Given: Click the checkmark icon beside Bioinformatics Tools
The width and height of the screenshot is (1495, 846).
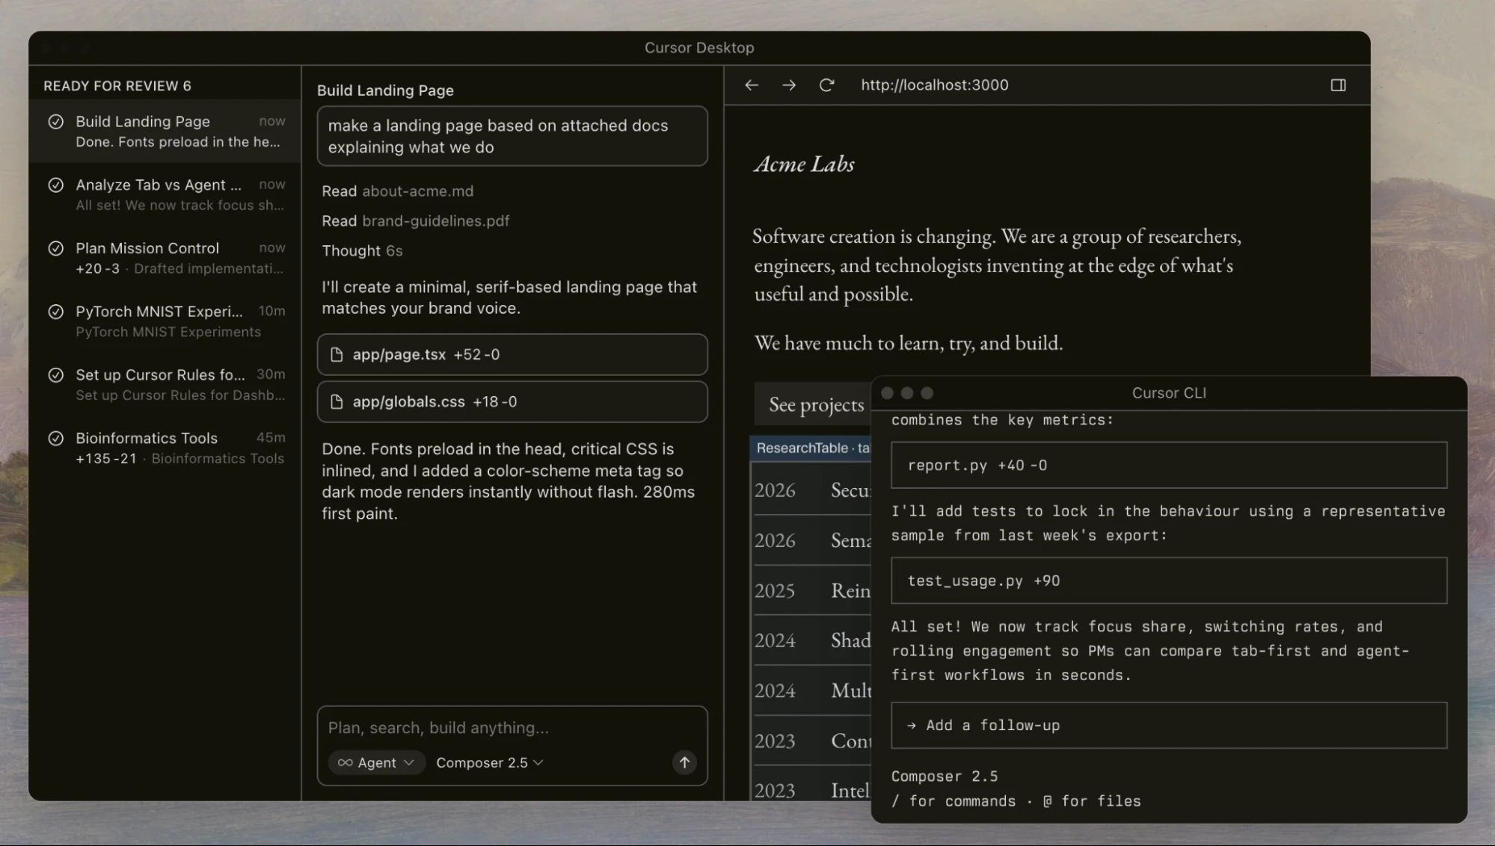Looking at the screenshot, I should pos(55,439).
